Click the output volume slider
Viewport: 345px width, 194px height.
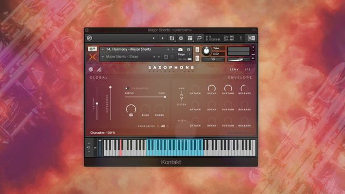[238, 59]
